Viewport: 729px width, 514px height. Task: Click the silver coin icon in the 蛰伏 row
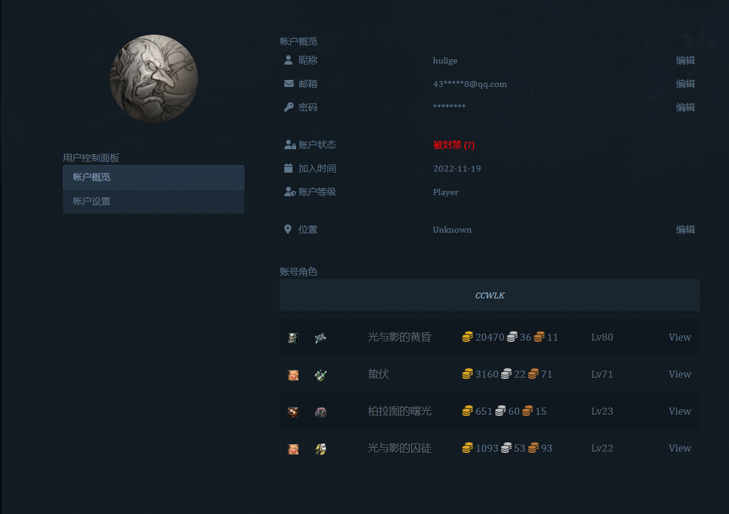point(506,374)
